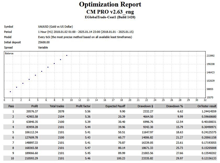Click OnTester result 0.24125375
220x163 pixels.
click(209, 132)
